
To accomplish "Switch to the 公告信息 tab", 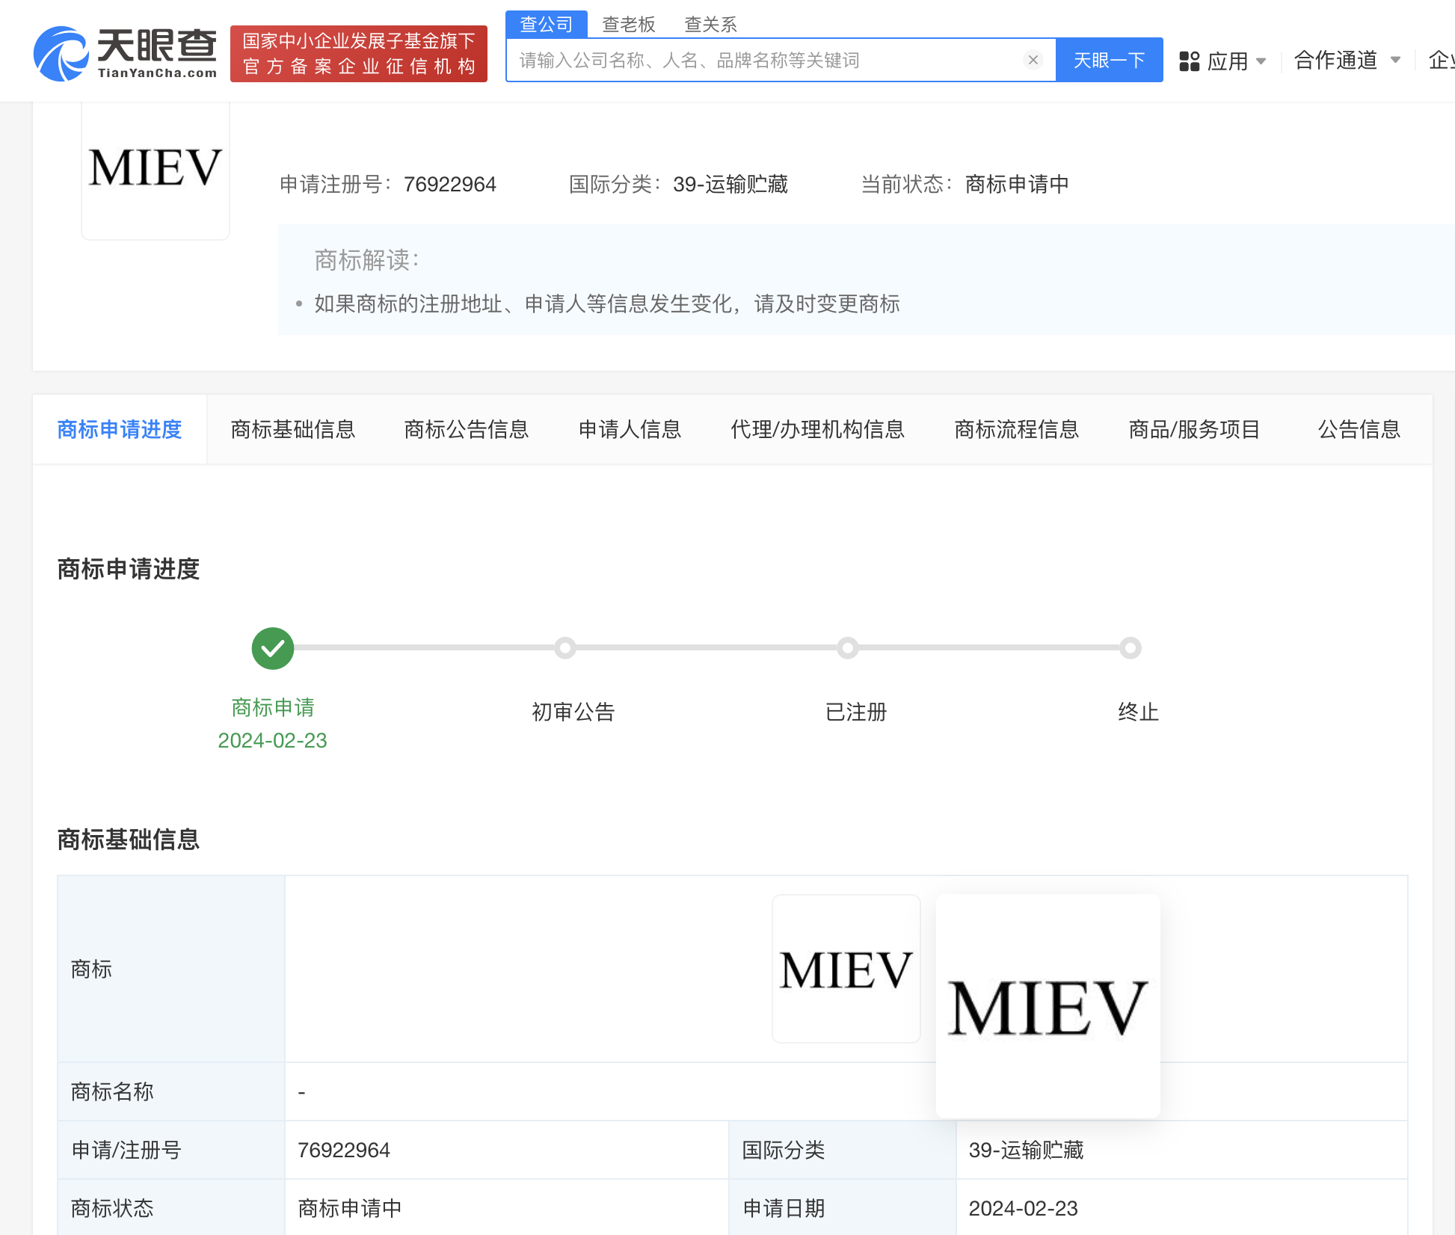I will click(x=1359, y=429).
